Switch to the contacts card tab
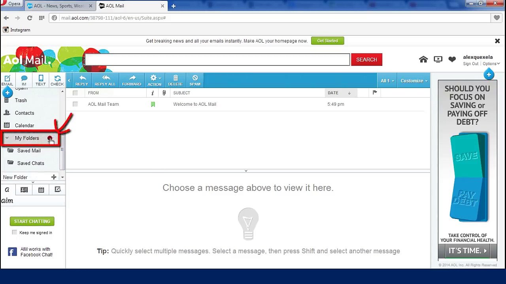 point(24,190)
